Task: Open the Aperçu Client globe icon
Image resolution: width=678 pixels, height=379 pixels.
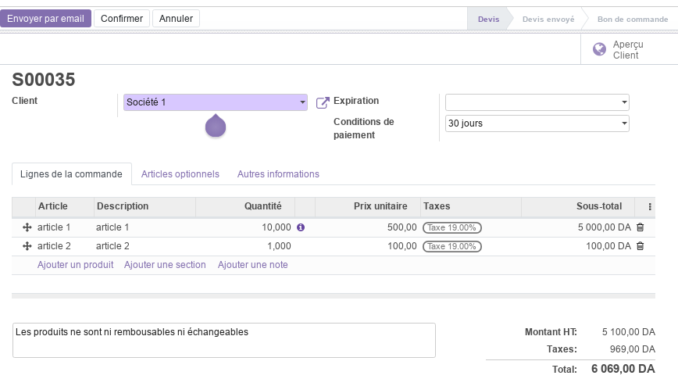Action: (599, 49)
